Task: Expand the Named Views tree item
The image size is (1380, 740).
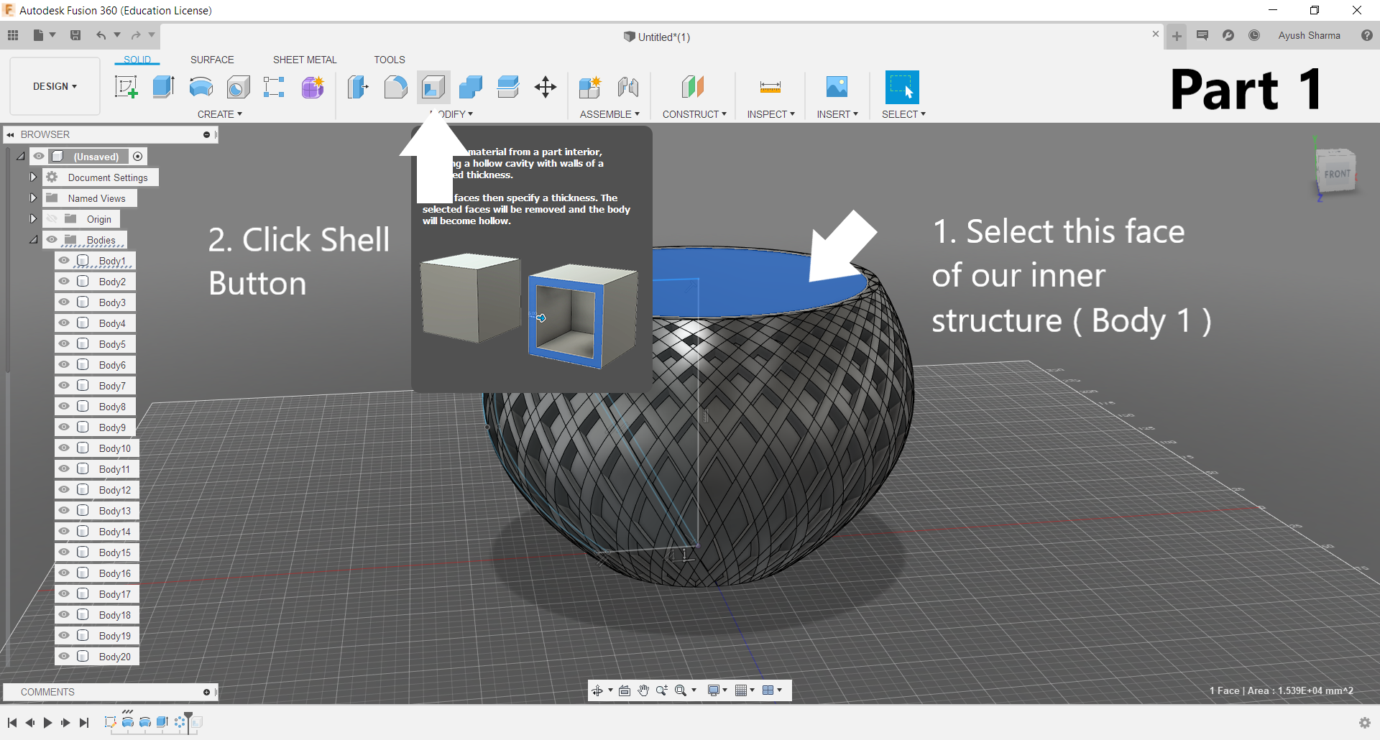Action: [32, 198]
